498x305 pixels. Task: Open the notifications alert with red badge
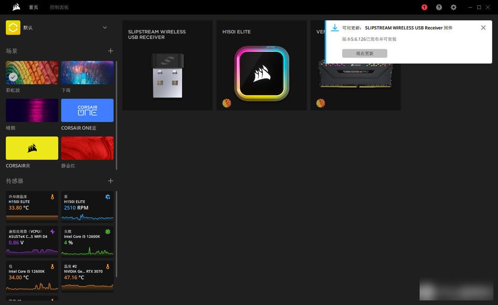pyautogui.click(x=424, y=7)
